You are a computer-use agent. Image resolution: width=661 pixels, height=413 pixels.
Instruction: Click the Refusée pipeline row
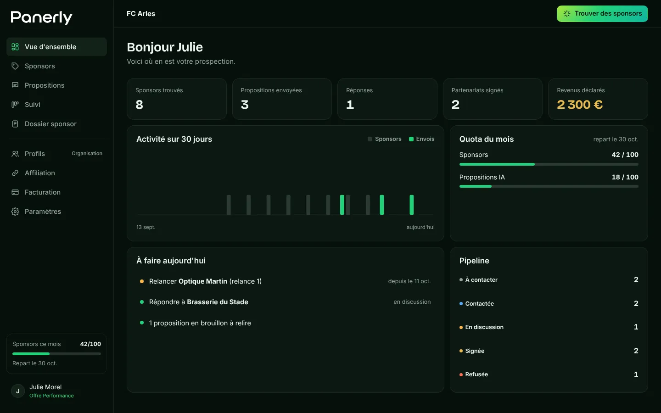[x=549, y=374]
